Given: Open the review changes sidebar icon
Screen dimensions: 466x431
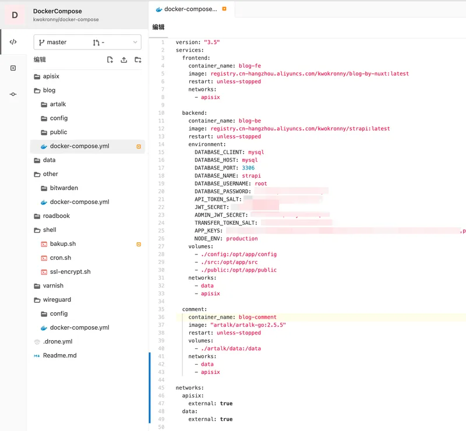Looking at the screenshot, I should click(13, 68).
